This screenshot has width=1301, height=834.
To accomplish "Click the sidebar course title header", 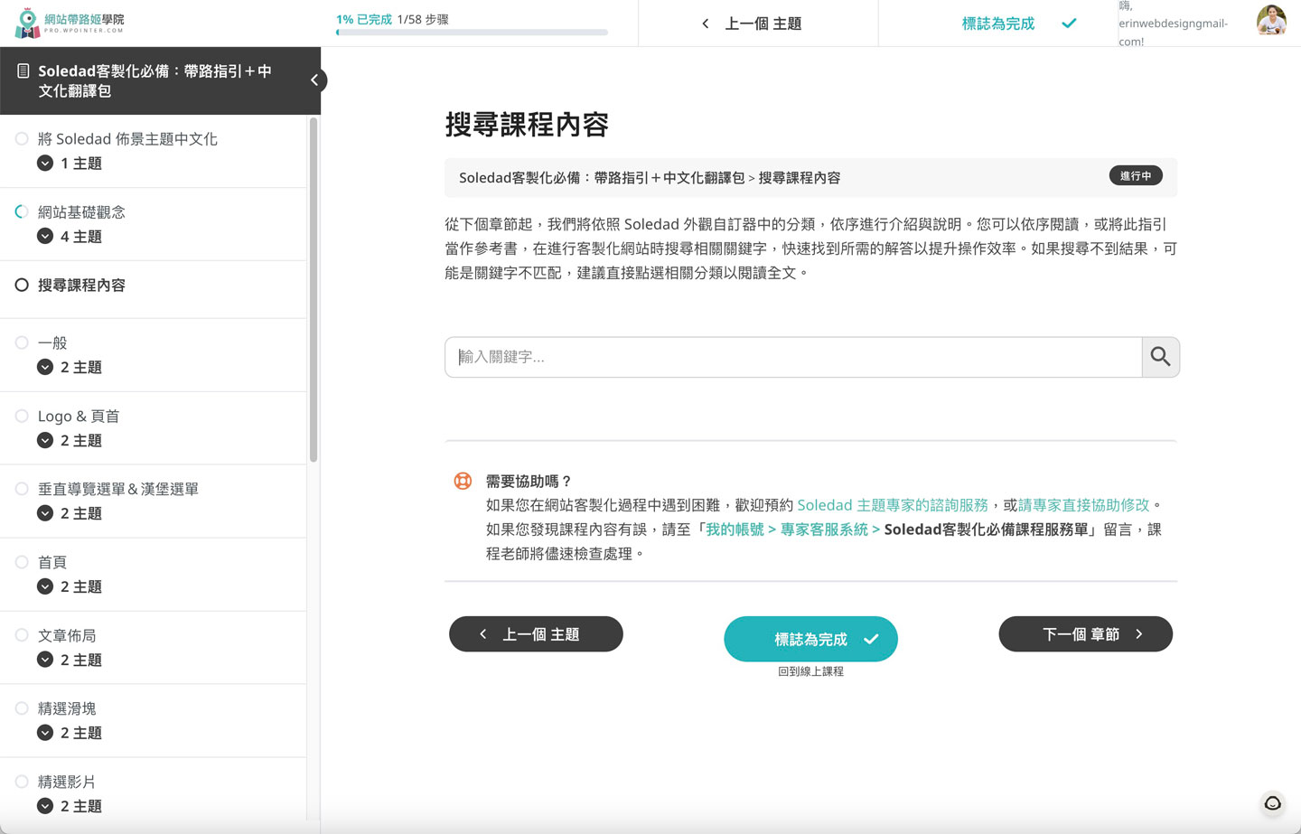I will (x=154, y=80).
